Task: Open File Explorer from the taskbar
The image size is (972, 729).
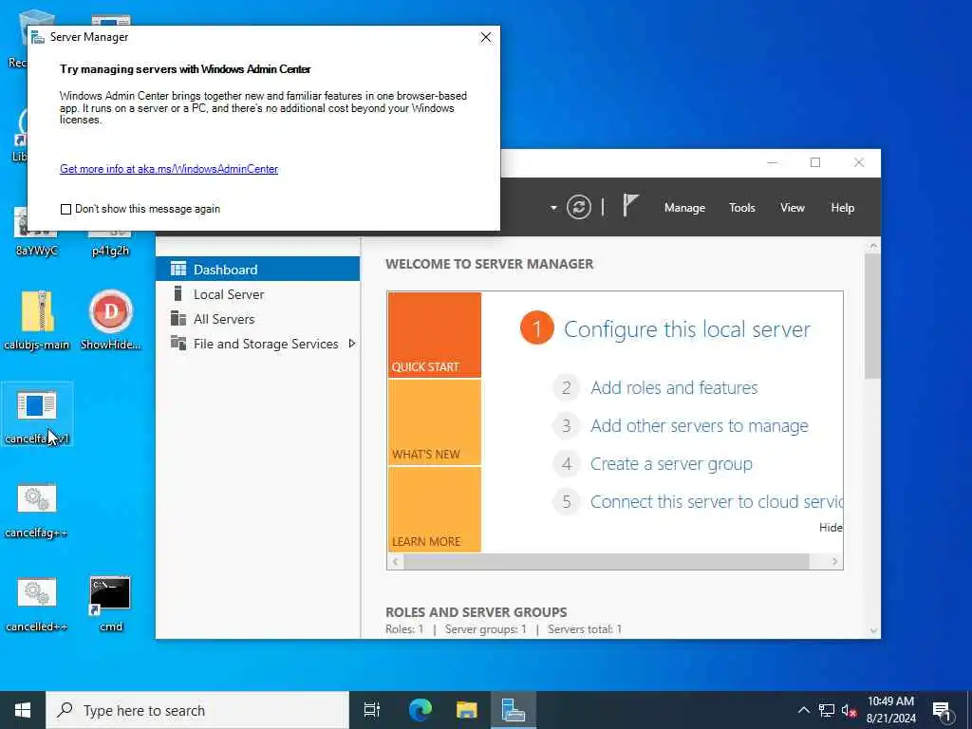Action: [x=466, y=710]
